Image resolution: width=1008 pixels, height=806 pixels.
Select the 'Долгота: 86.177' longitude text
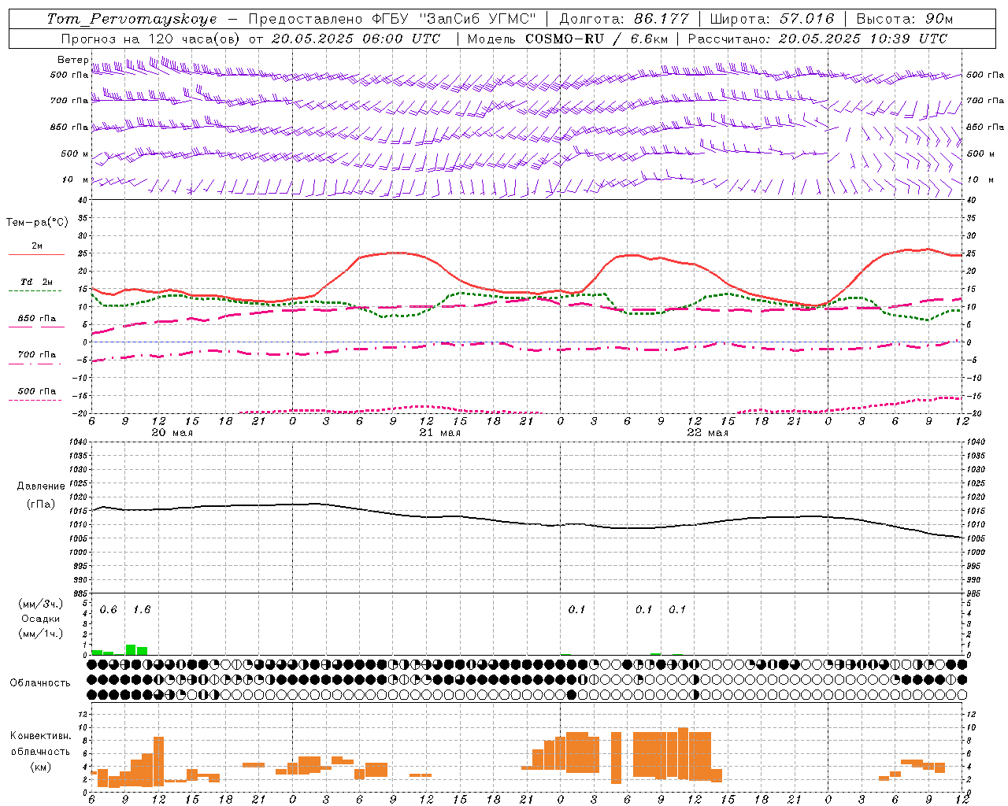pos(624,19)
